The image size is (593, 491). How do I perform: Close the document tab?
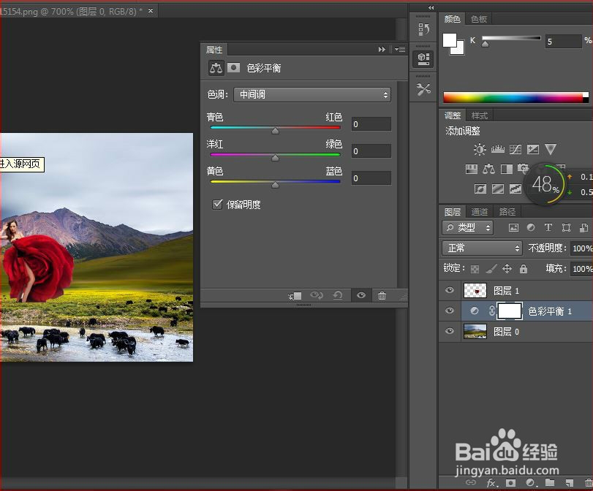151,10
